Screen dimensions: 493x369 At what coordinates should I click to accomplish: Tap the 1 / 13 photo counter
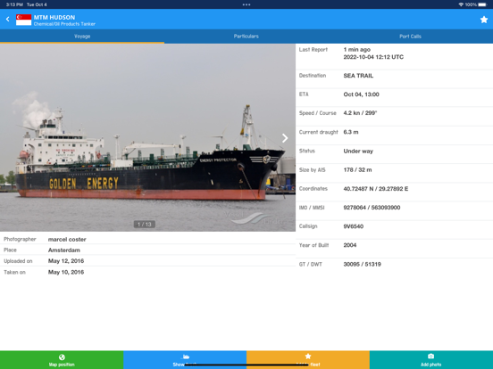145,224
